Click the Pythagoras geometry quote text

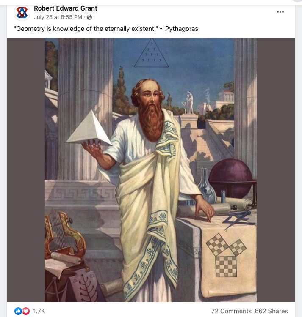pos(106,29)
